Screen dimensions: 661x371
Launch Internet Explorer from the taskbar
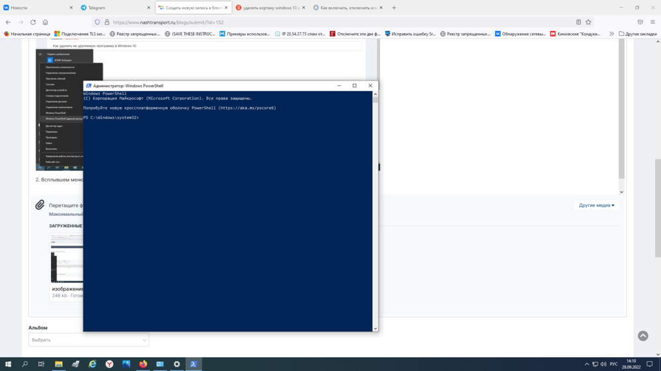pos(93,364)
